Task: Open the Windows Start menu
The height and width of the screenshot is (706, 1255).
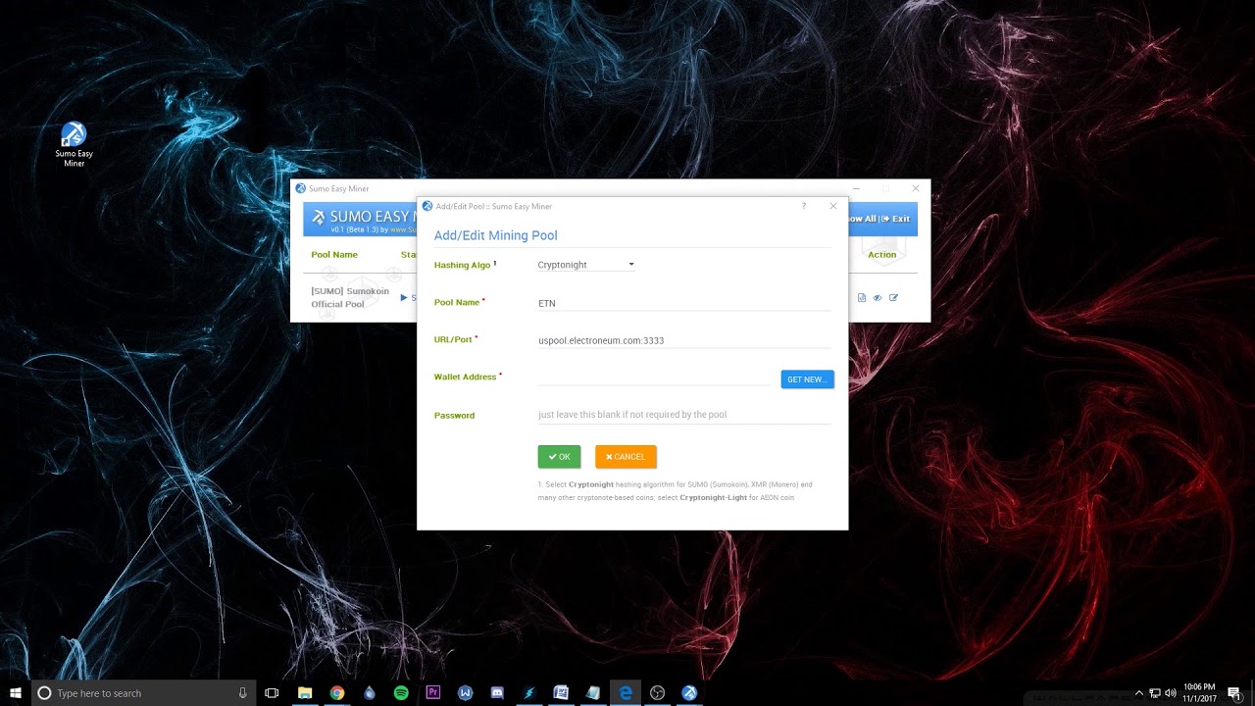Action: coord(16,693)
